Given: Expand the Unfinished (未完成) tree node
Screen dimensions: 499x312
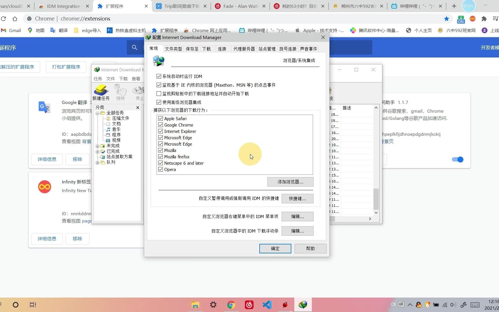Looking at the screenshot, I should click(x=98, y=146).
